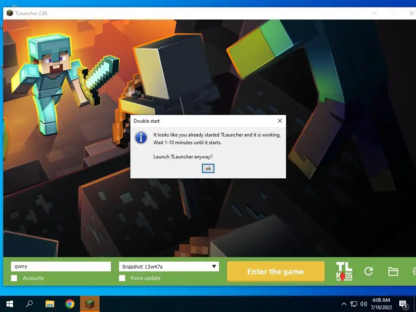This screenshot has width=416, height=312.
Task: Open the taskbar search icon
Action: (x=29, y=304)
